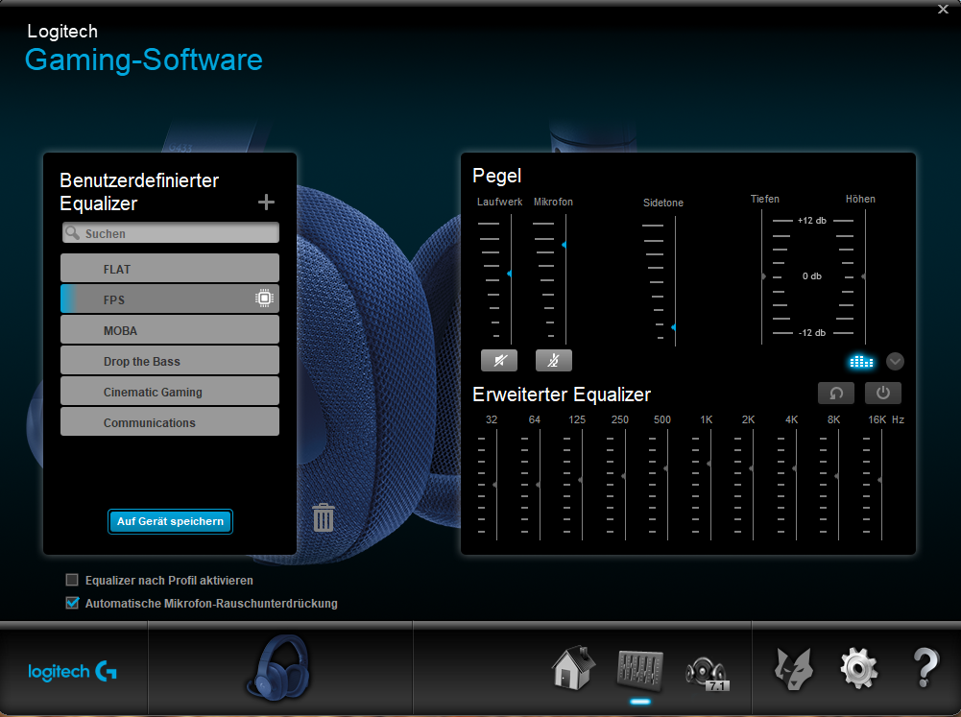Click Auf Gerät speichern button
Image resolution: width=961 pixels, height=717 pixels.
pyautogui.click(x=170, y=521)
